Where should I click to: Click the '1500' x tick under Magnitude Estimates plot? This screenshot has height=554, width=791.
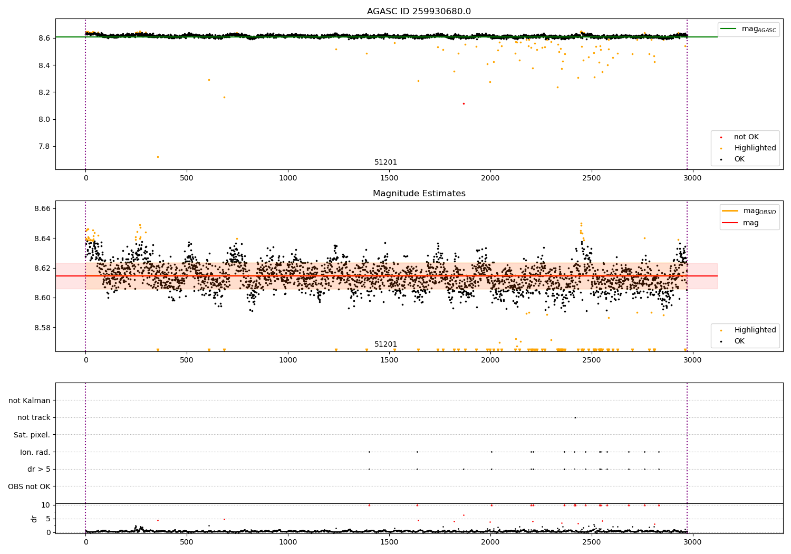(x=389, y=360)
